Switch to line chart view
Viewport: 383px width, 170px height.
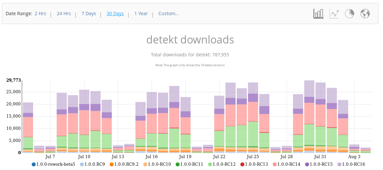(334, 14)
